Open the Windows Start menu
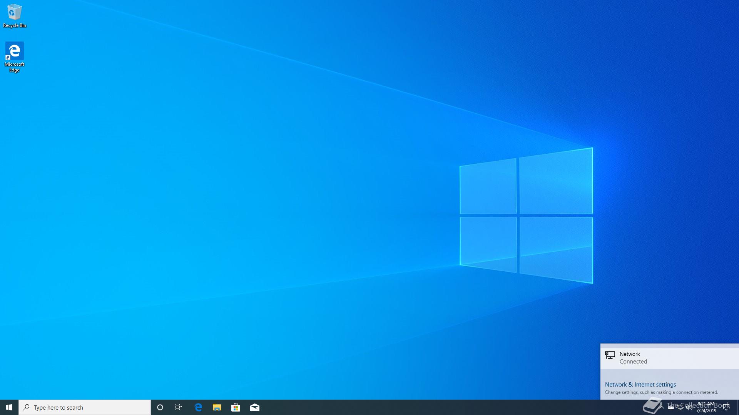Image resolution: width=739 pixels, height=415 pixels. pos(9,407)
